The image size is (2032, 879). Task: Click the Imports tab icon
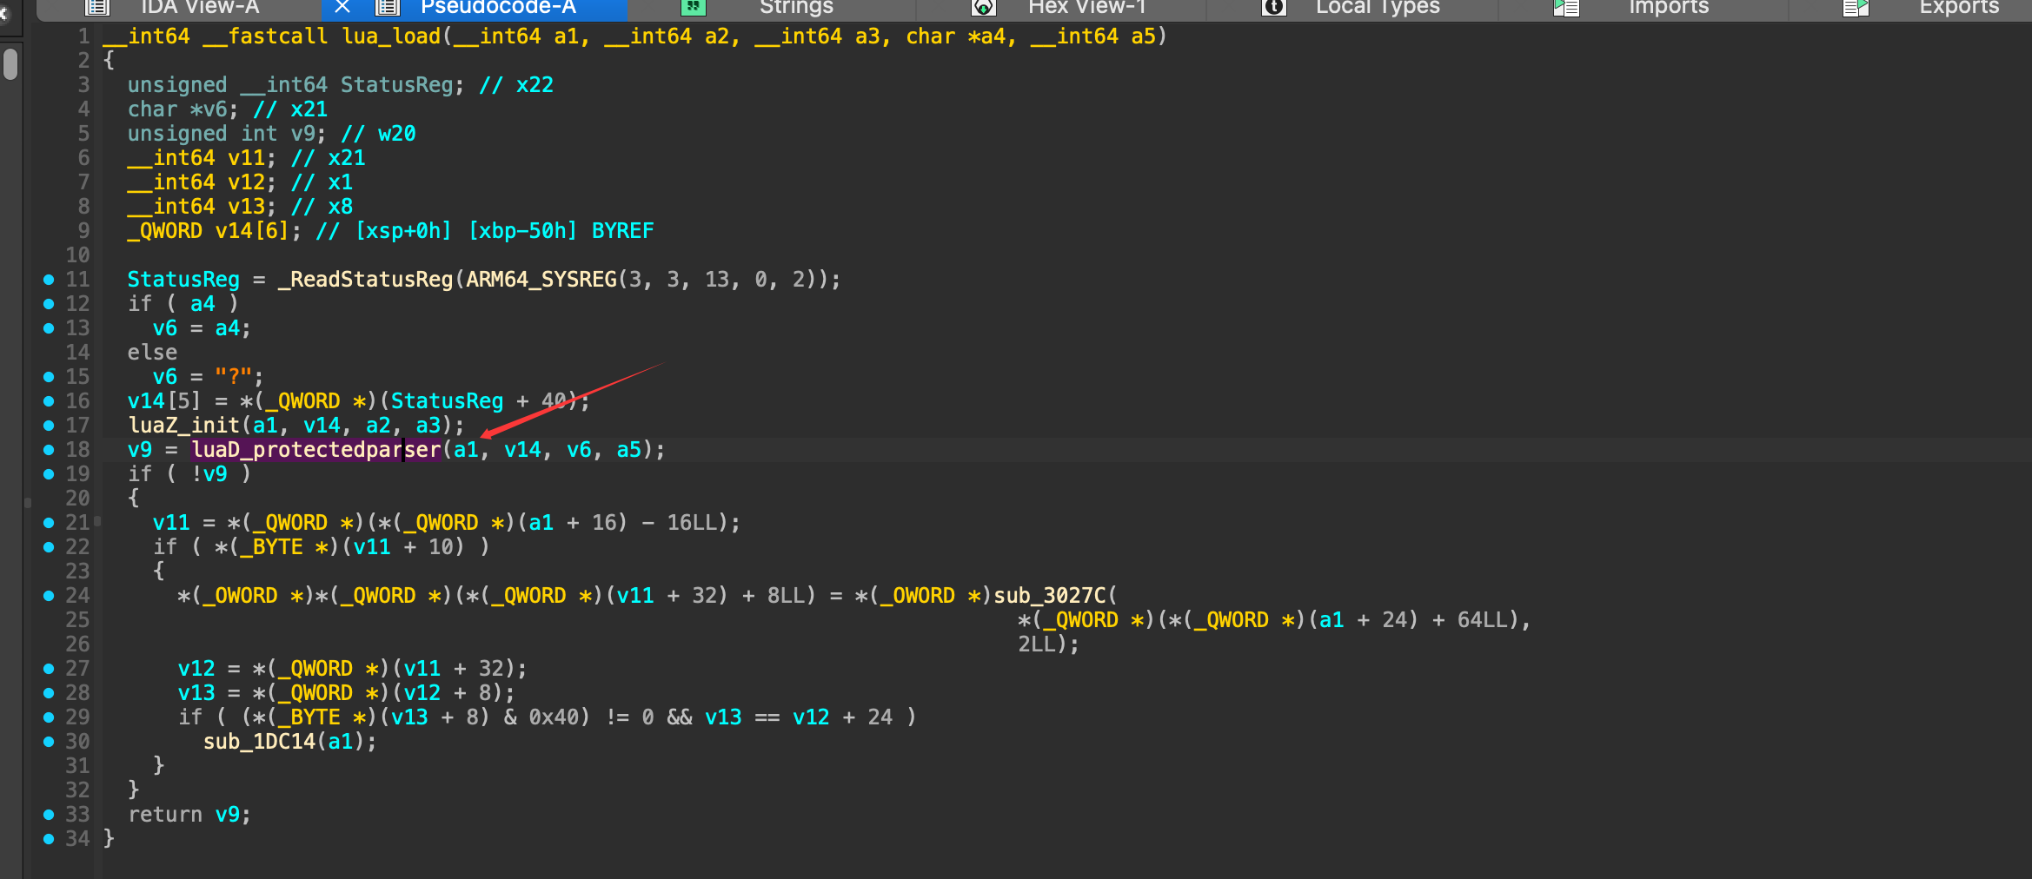coord(1566,8)
